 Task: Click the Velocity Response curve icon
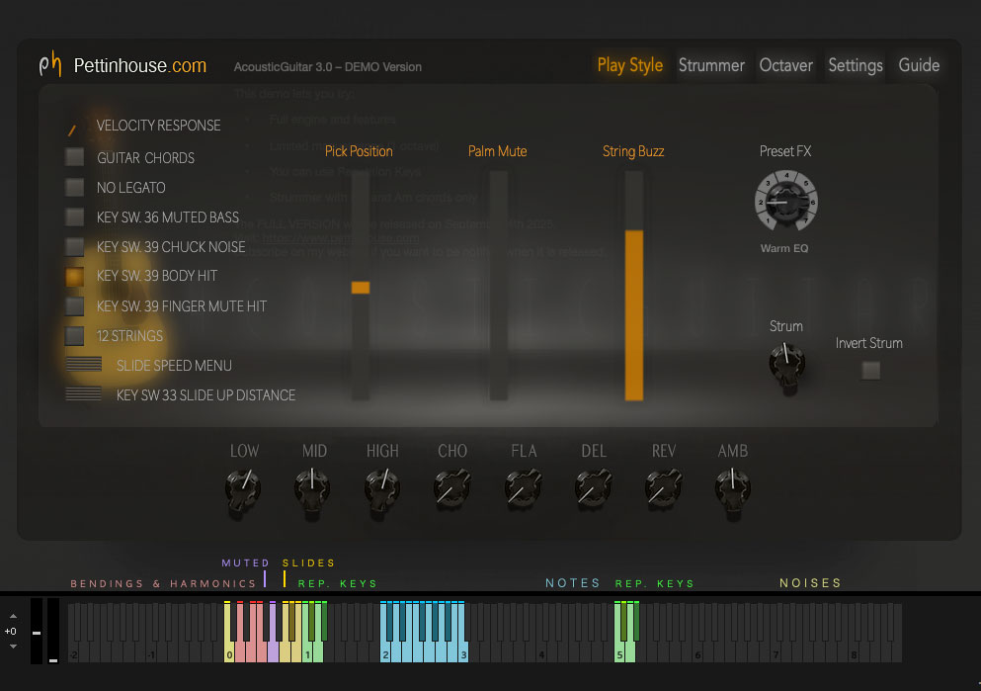coord(72,129)
